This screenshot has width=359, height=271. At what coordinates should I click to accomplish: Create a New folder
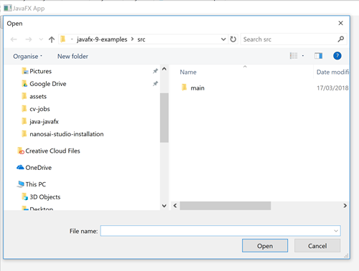tap(73, 57)
